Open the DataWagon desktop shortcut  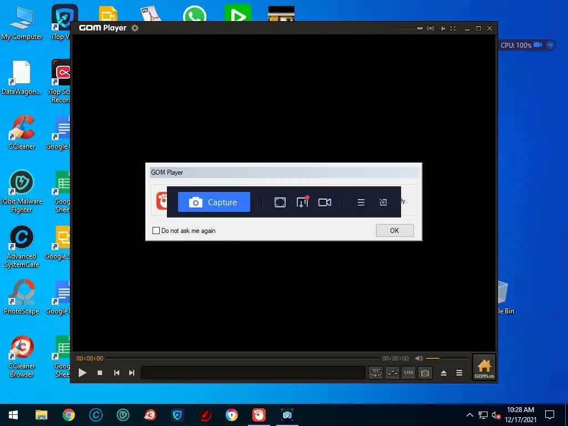[x=21, y=78]
